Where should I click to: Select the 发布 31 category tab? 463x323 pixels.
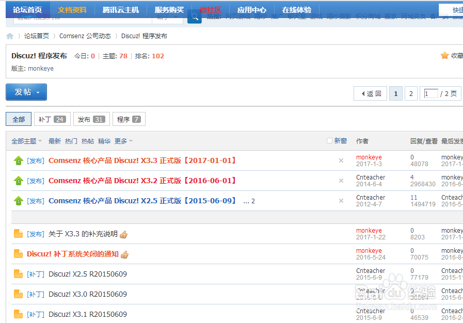tap(91, 119)
